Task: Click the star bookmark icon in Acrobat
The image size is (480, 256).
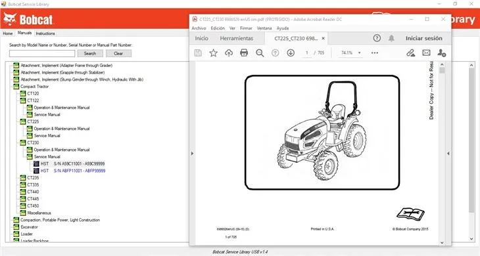Action: point(213,53)
